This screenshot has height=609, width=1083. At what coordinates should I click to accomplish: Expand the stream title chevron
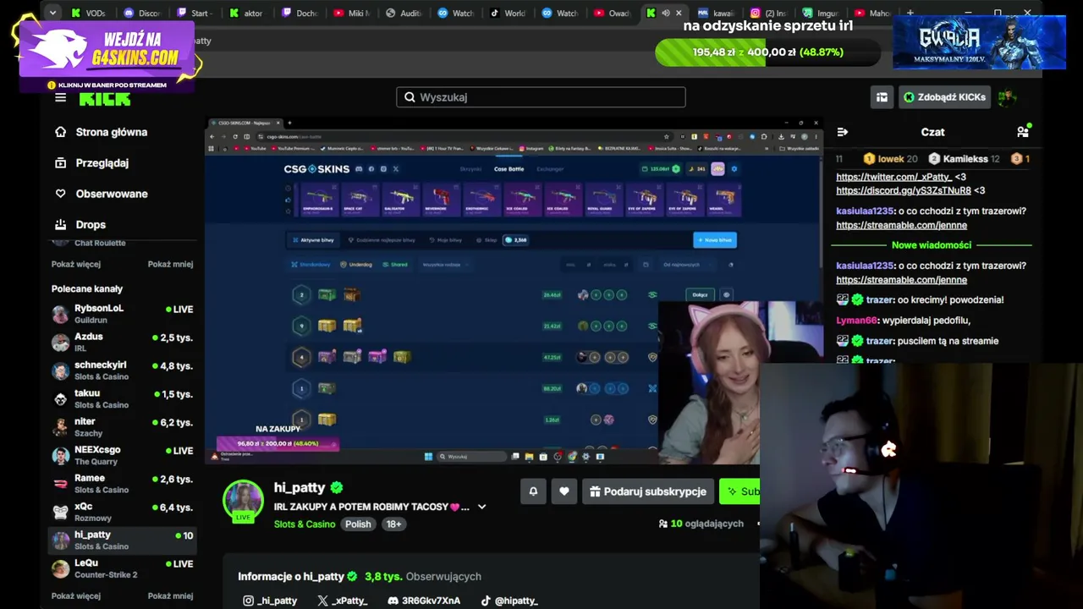[482, 507]
